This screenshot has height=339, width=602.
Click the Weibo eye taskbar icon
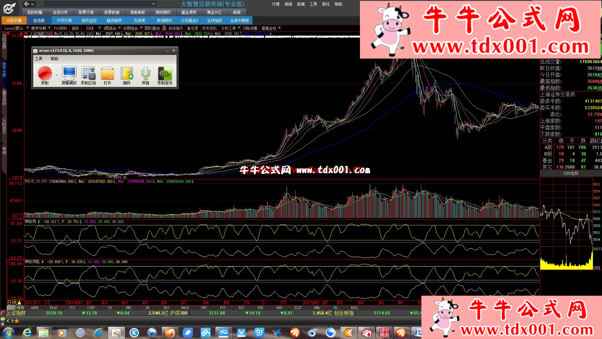pyautogui.click(x=313, y=332)
